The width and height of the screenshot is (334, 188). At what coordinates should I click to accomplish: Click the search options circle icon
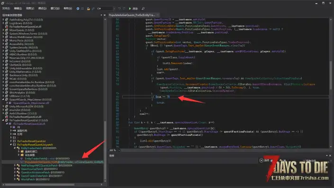262,160
